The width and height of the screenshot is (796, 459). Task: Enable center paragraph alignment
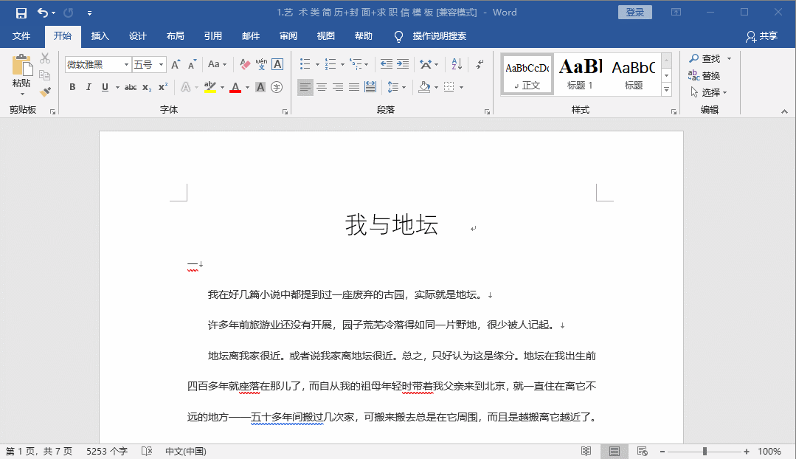click(322, 87)
